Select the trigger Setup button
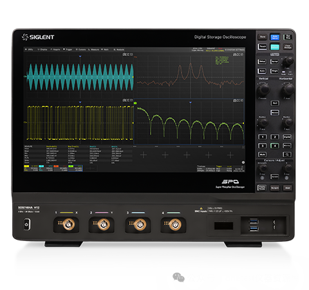The height and width of the screenshot is (290, 309). click(x=262, y=62)
